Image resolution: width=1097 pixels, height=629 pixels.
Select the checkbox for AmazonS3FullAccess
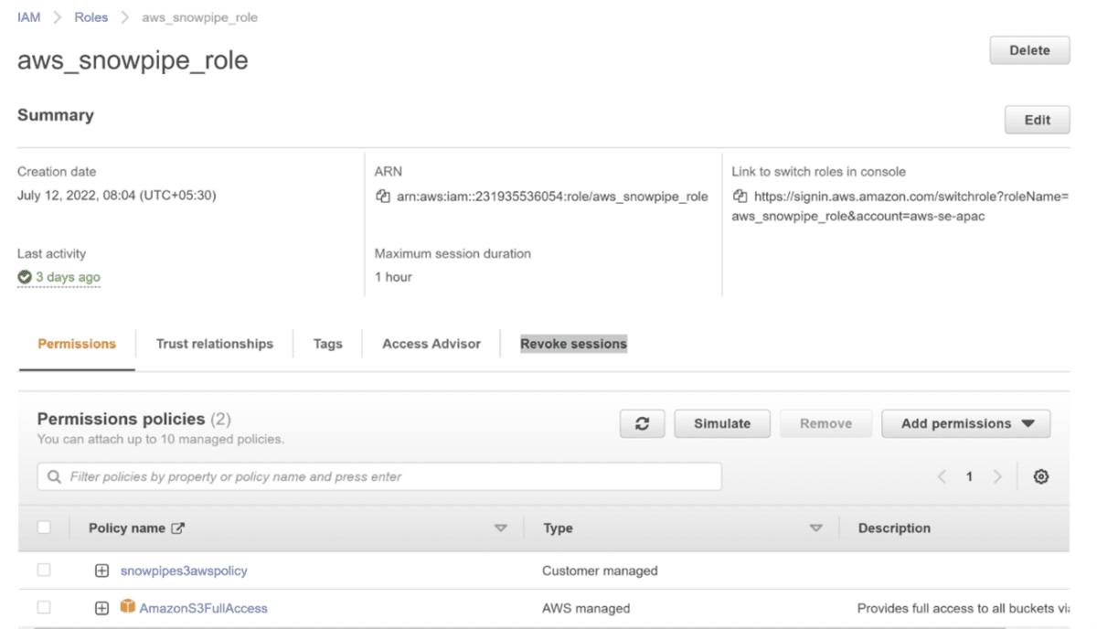click(44, 606)
